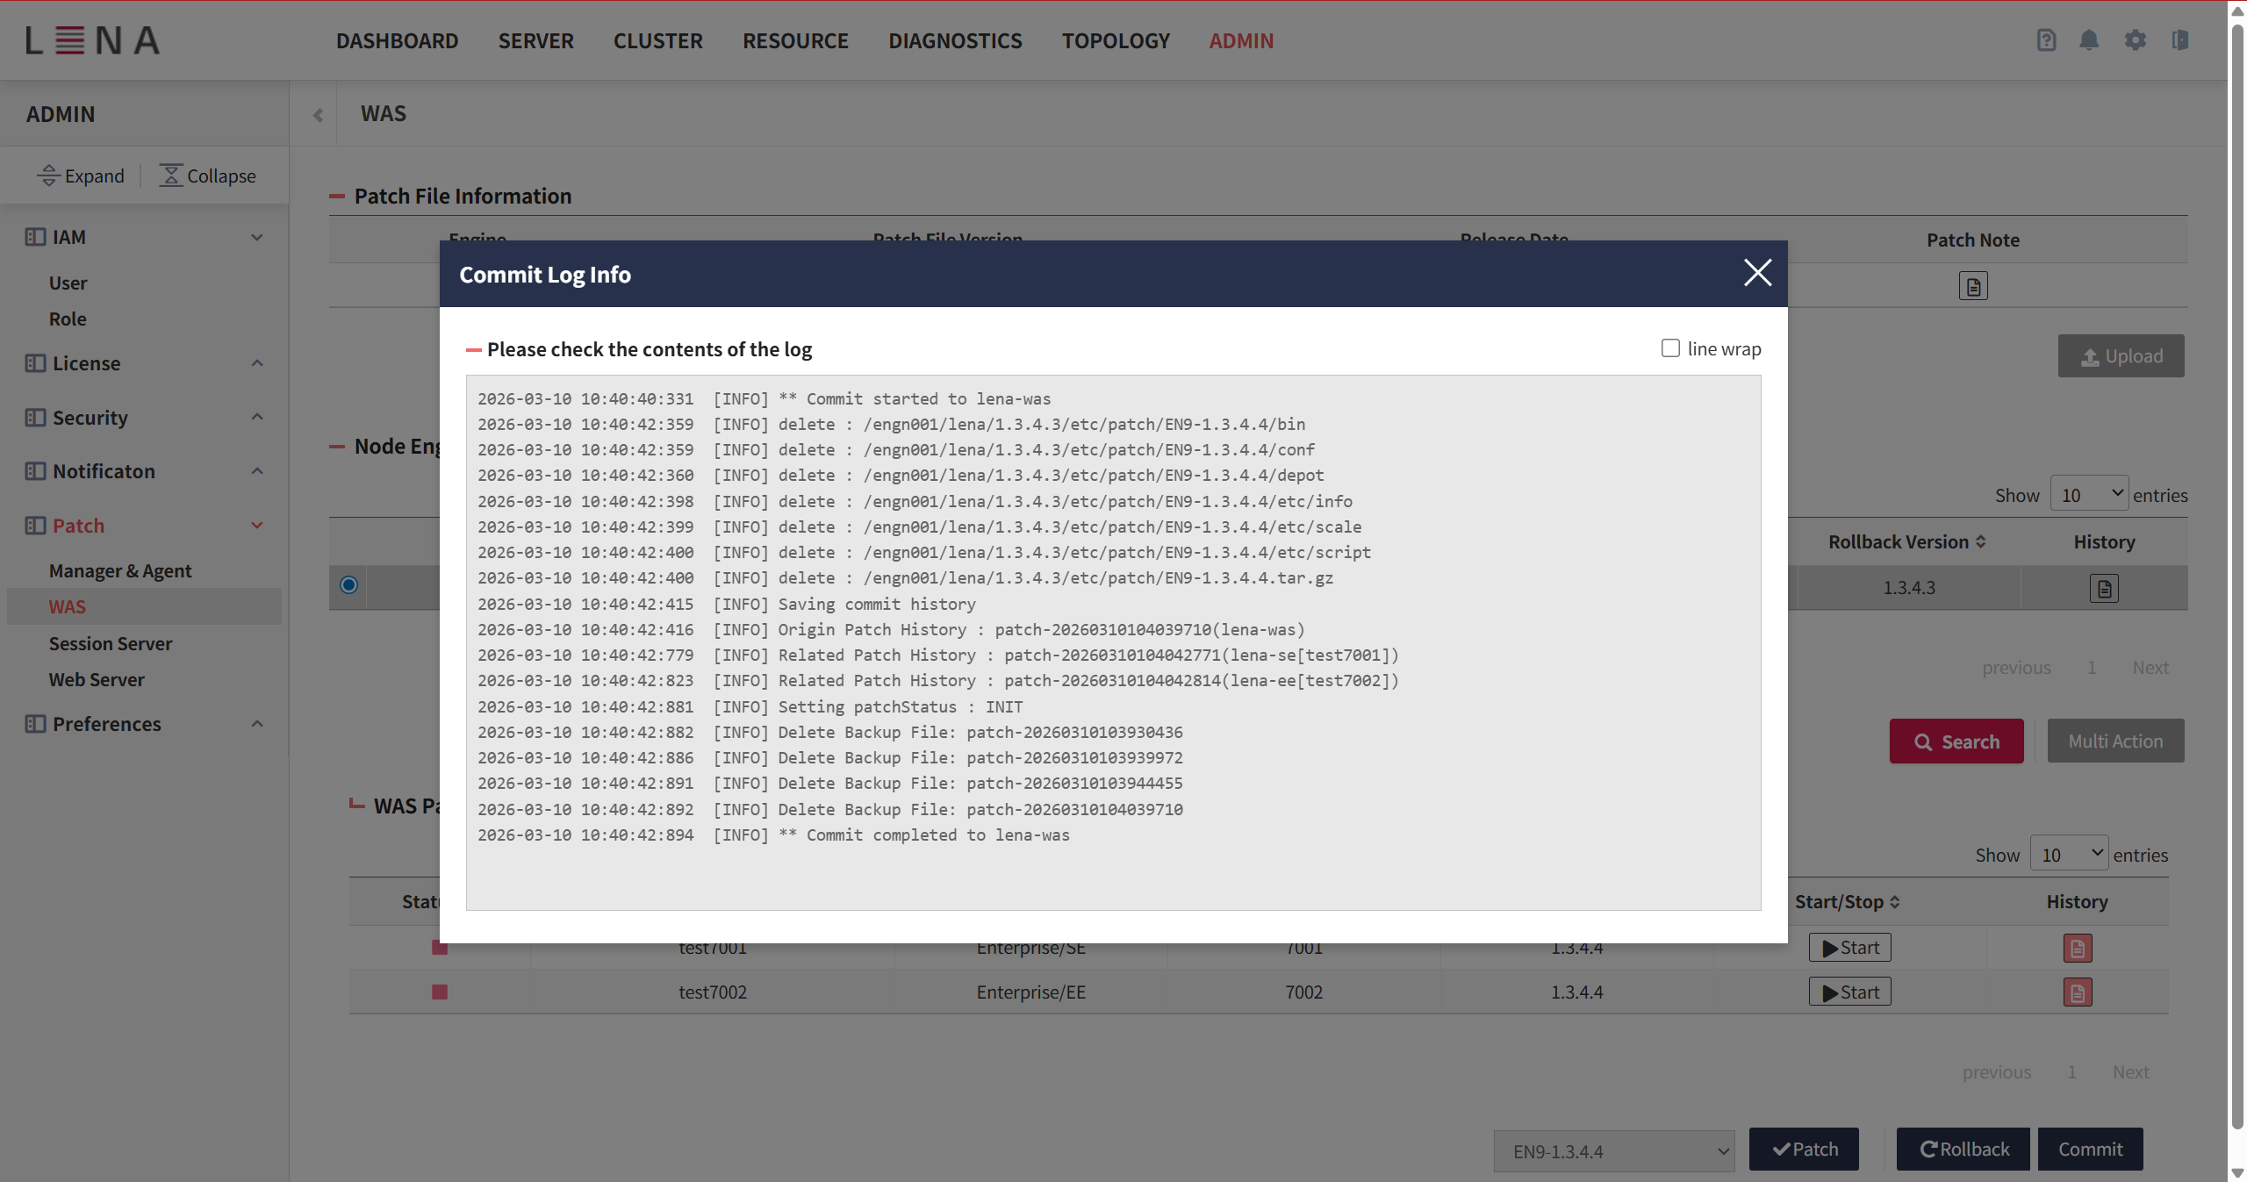The height and width of the screenshot is (1182, 2247).
Task: Click Next in Node Engine pagination
Action: point(2150,668)
